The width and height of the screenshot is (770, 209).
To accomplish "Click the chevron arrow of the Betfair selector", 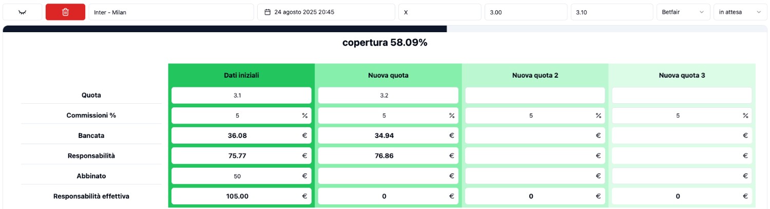I will coord(701,12).
